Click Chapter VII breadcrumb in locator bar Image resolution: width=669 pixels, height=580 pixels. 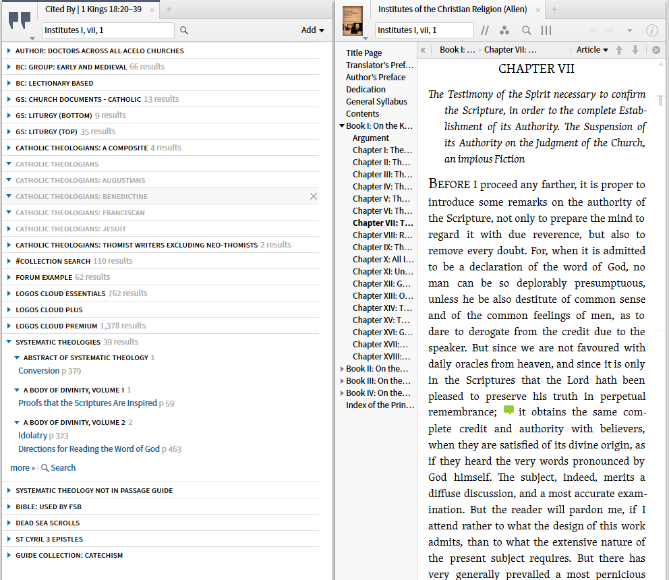click(x=511, y=50)
